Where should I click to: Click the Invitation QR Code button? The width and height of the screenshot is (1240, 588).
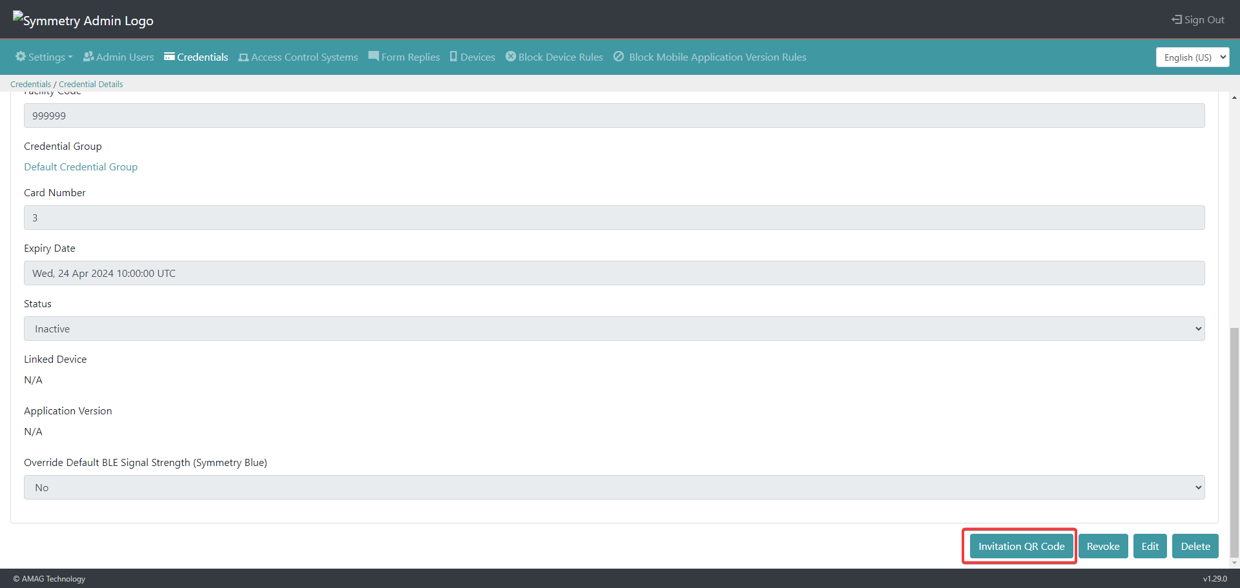click(1021, 546)
